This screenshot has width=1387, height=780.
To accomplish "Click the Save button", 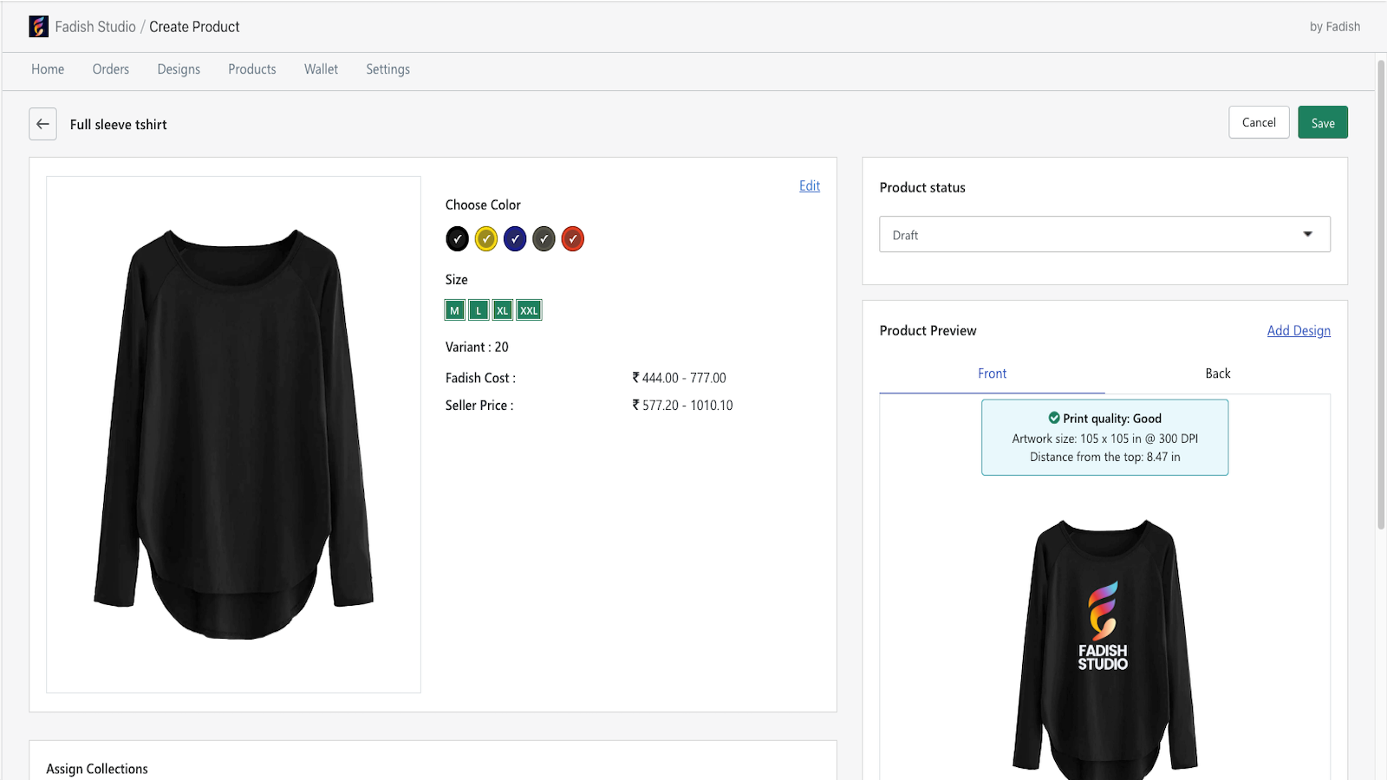I will point(1322,123).
